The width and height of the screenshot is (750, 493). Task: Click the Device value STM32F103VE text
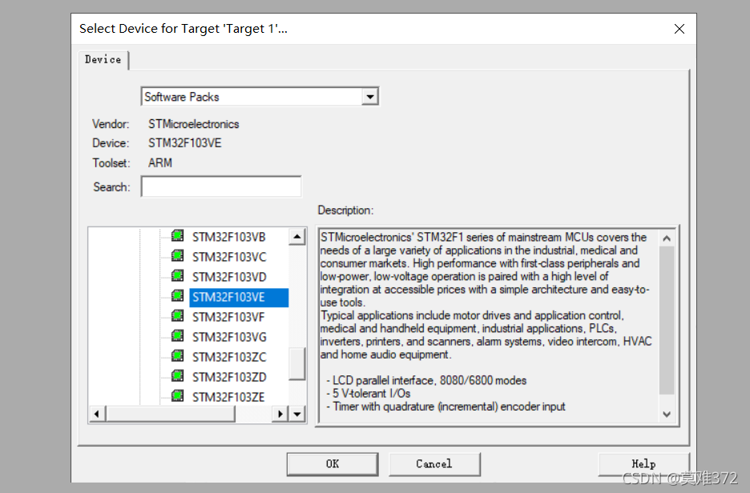[x=184, y=143]
